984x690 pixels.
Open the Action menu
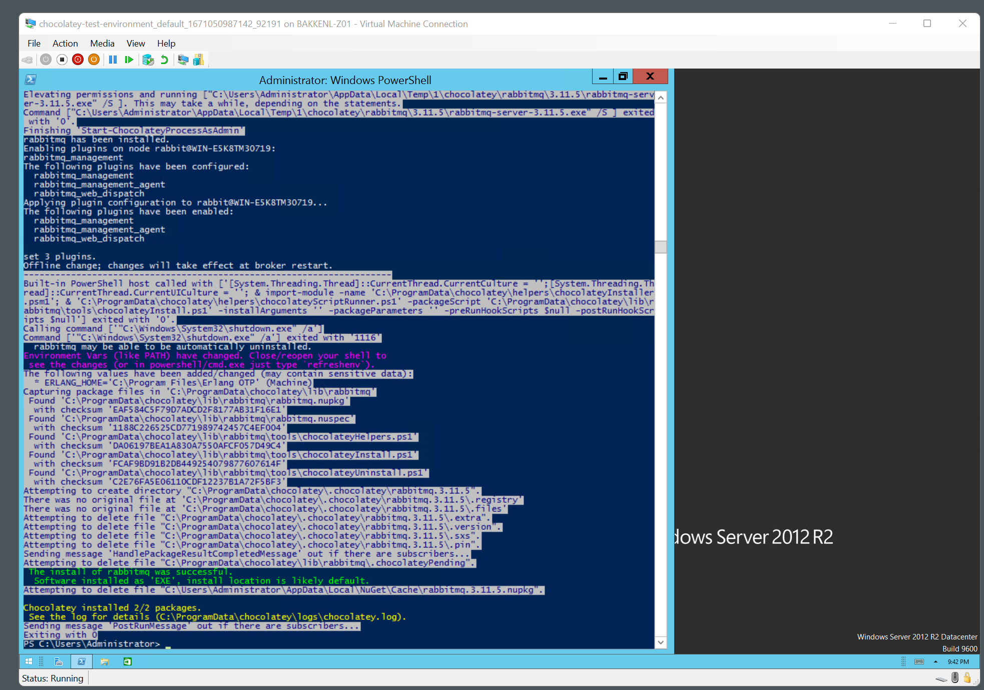tap(65, 44)
